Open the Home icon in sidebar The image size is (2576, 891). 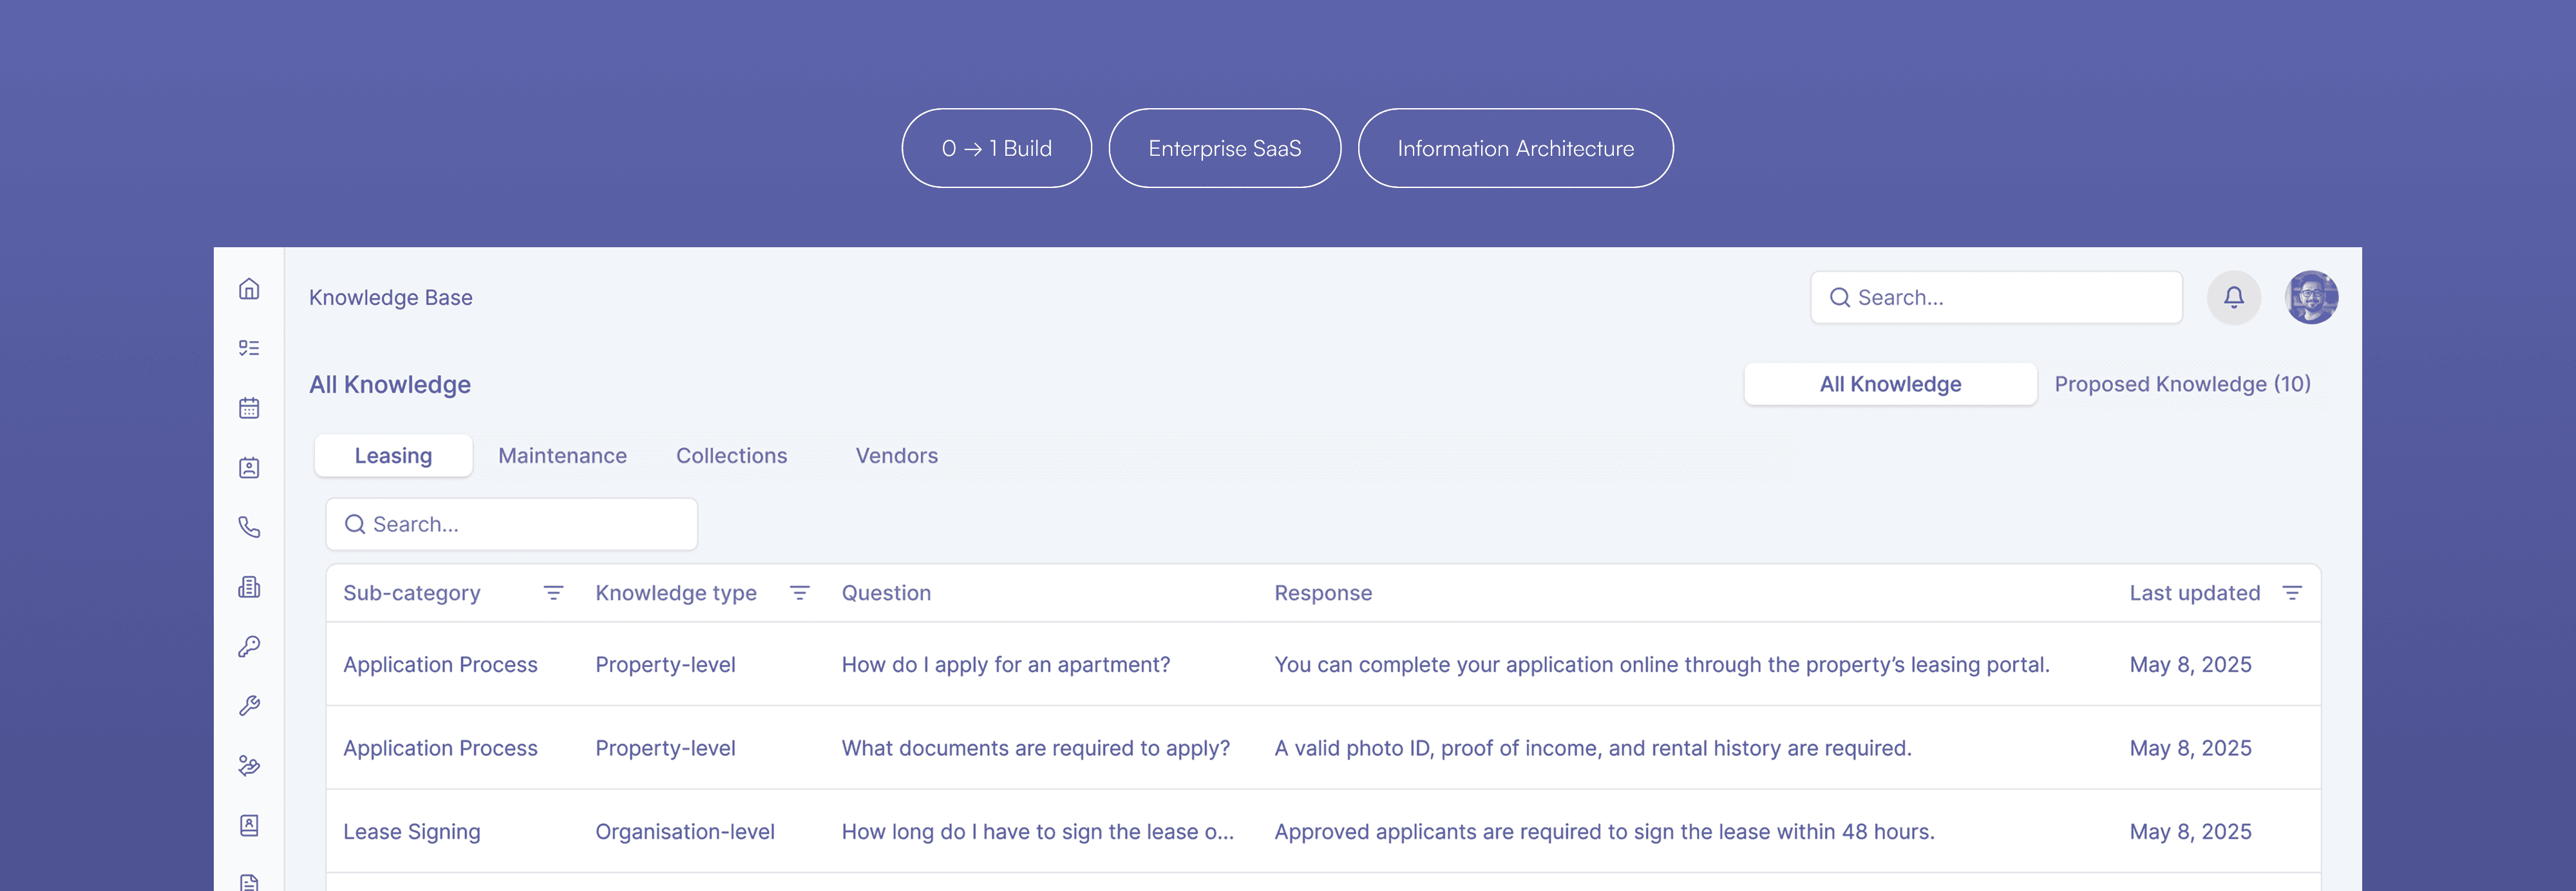249,289
